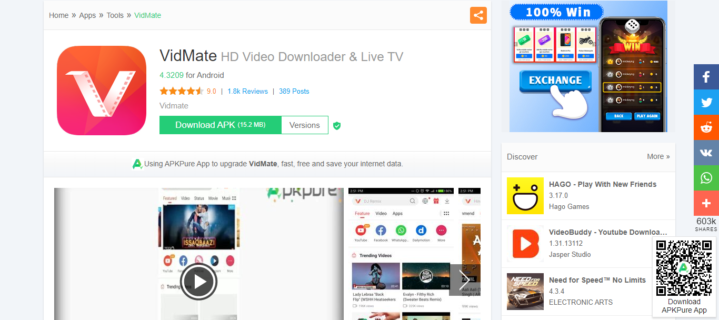719x320 pixels.
Task: Go to Home breadcrumb
Action: (x=58, y=15)
